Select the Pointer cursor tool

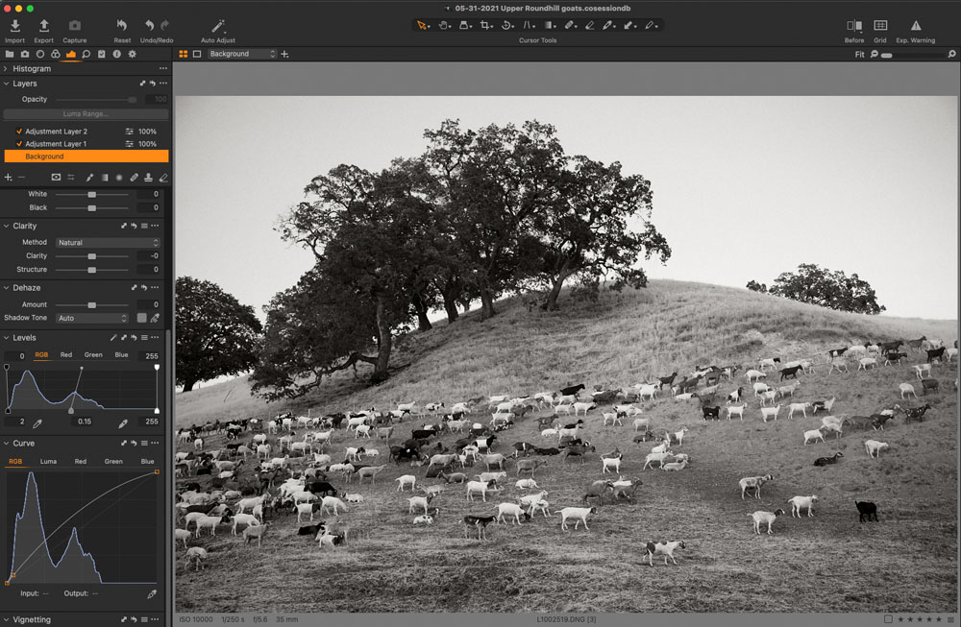tap(422, 26)
